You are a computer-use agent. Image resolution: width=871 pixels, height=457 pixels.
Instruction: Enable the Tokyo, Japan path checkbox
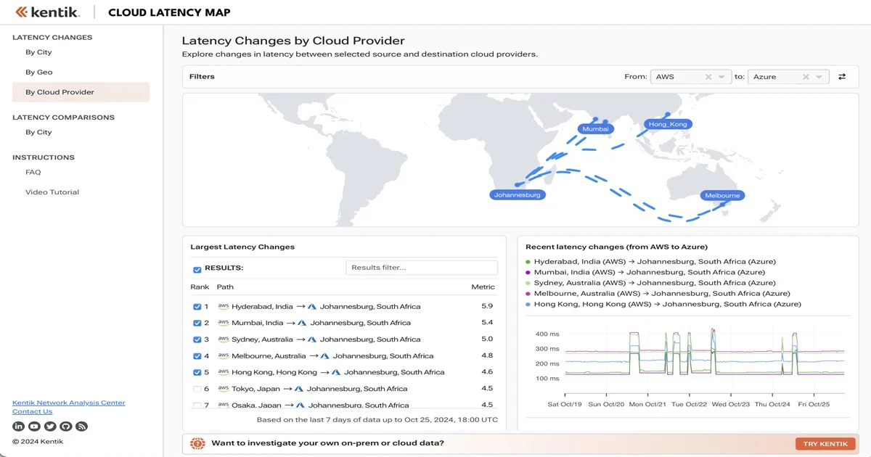pos(197,390)
